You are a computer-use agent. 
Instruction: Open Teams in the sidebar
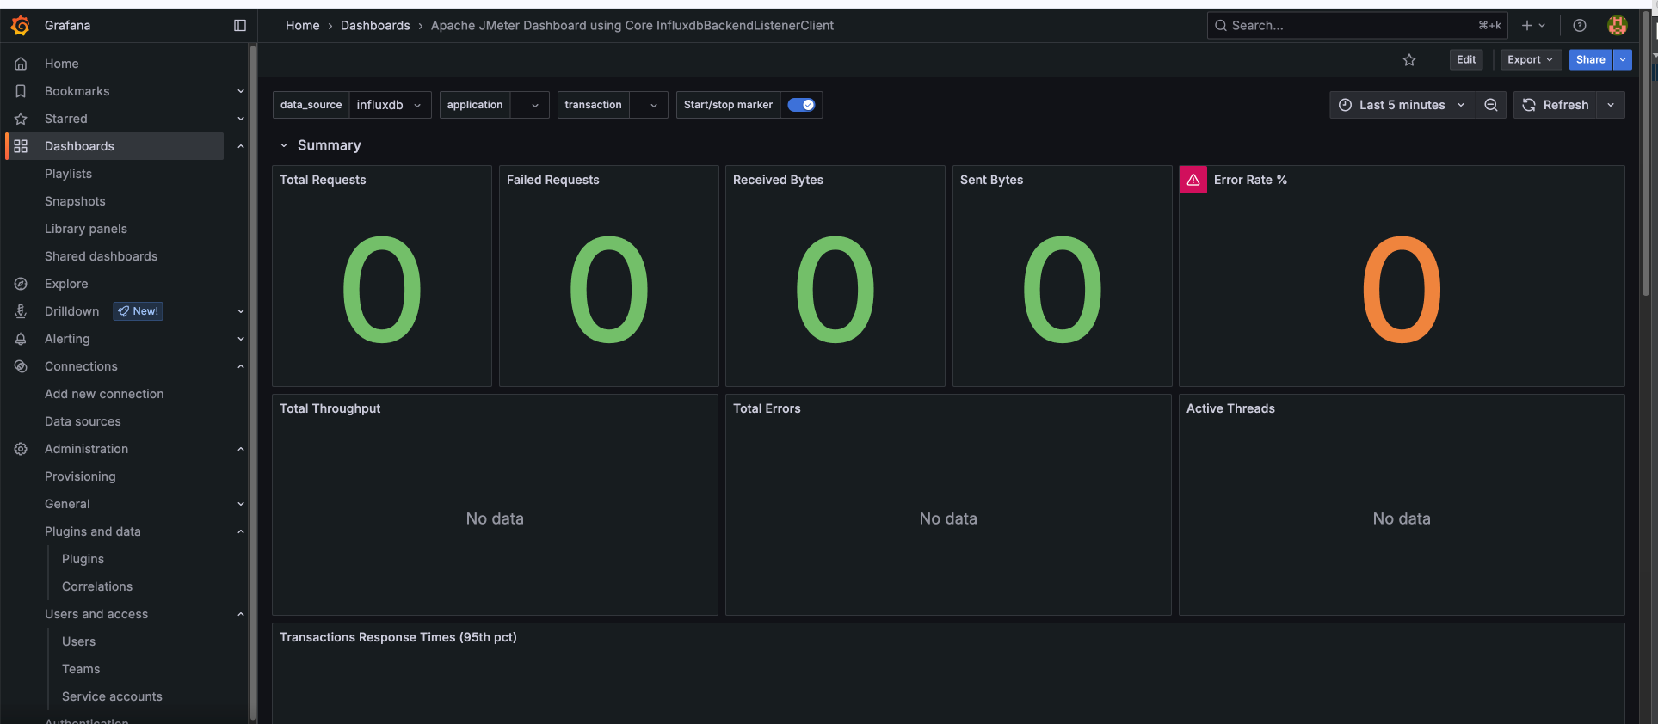tap(81, 669)
